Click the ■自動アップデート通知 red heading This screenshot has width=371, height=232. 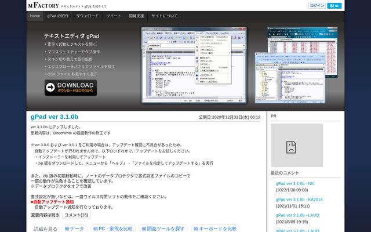point(52,202)
